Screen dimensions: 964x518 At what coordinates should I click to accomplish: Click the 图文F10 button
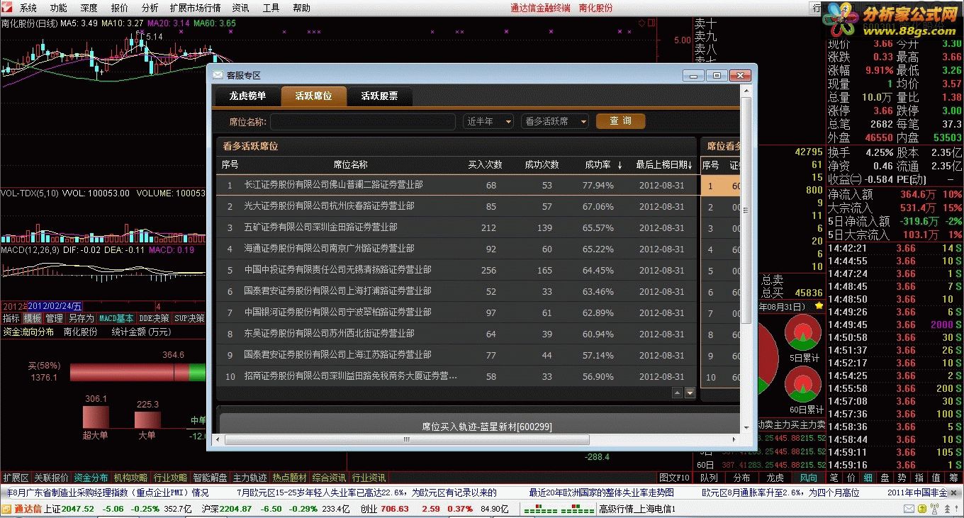[674, 478]
